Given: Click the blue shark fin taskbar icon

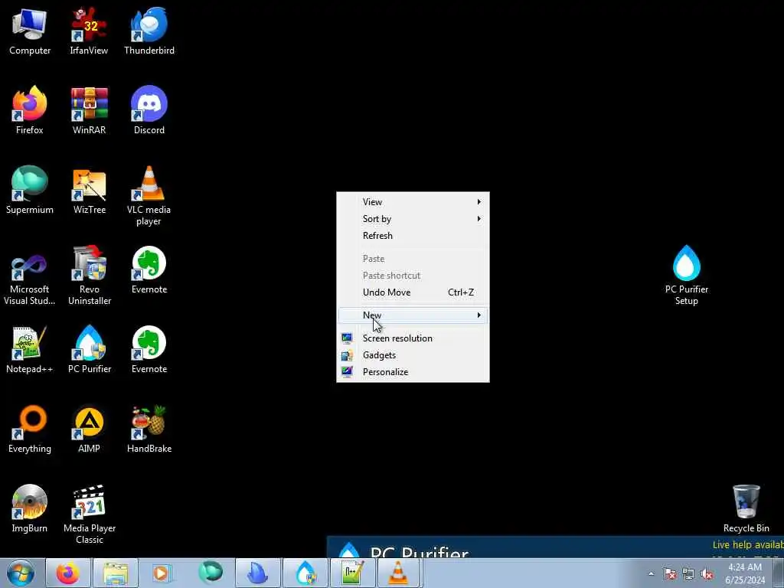Looking at the screenshot, I should (257, 573).
